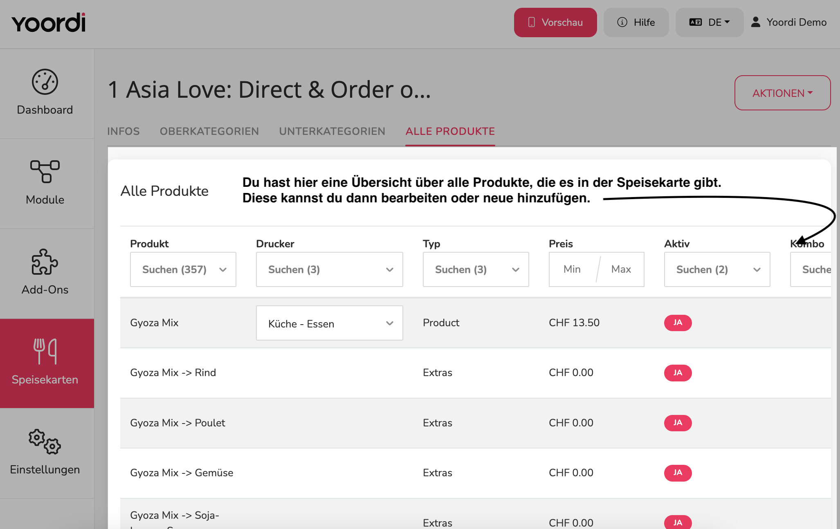This screenshot has height=529, width=840.
Task: Open the AKTIONEN menu button
Action: (782, 93)
